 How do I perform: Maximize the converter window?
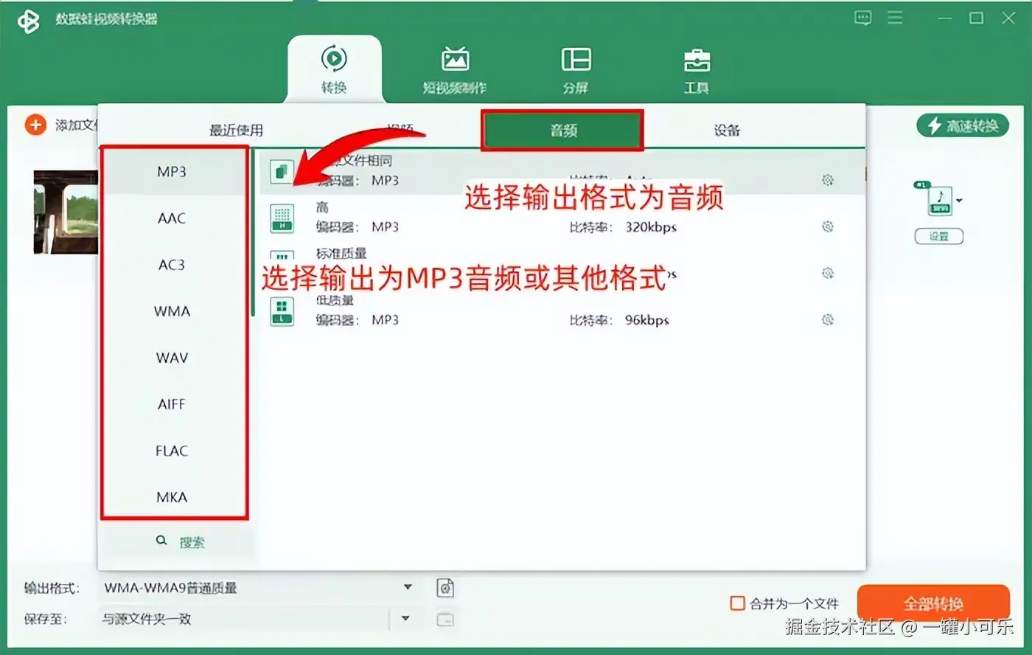pyautogui.click(x=977, y=18)
